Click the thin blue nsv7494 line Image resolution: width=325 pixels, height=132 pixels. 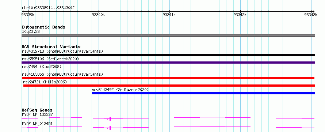(x=168, y=70)
